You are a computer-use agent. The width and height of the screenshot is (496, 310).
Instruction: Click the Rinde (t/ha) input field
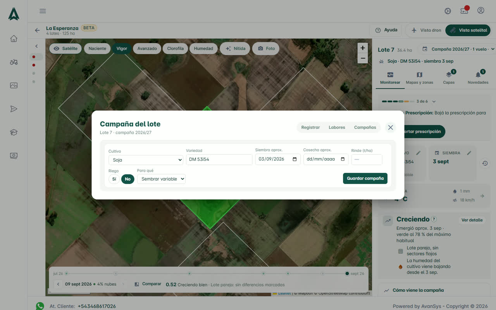[x=367, y=160]
